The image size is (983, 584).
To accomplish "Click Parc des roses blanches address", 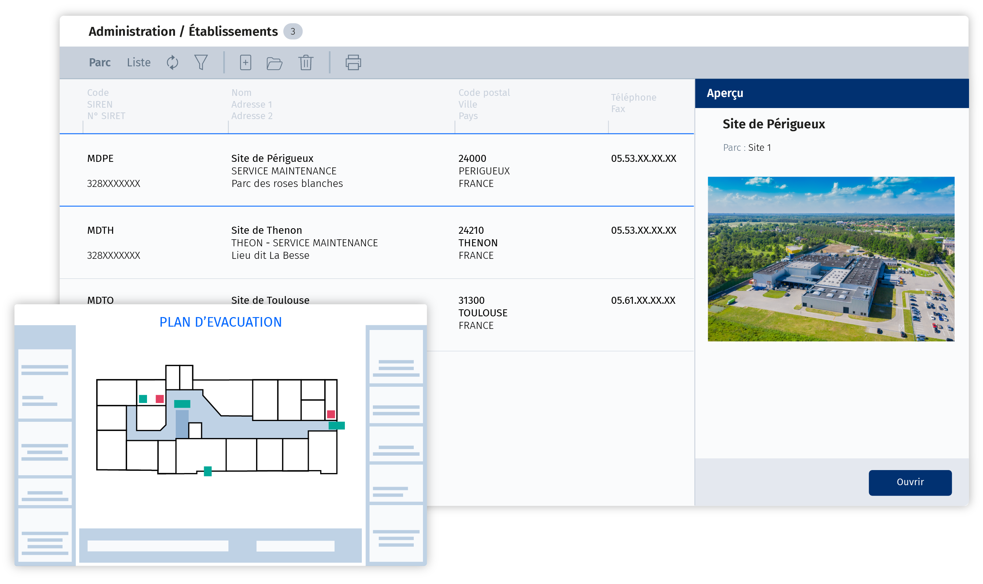I will [287, 183].
